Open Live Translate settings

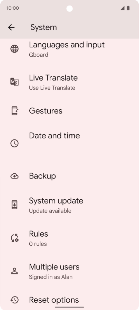(x=69, y=82)
